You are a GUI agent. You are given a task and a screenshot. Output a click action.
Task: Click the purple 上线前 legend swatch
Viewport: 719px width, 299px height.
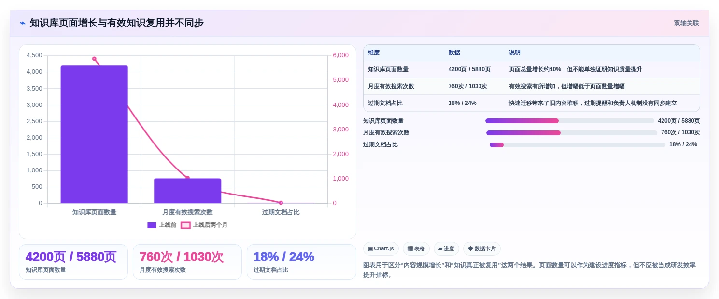pos(152,225)
